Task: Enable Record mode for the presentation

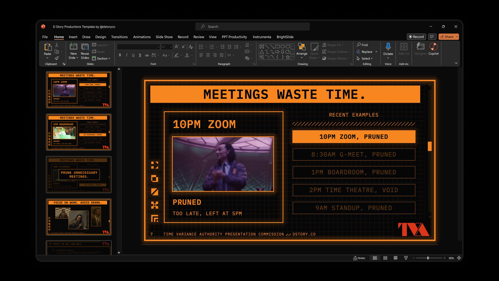Action: tap(416, 37)
